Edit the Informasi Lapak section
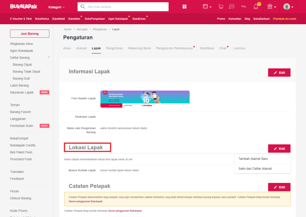The image size is (306, 217). [x=279, y=73]
